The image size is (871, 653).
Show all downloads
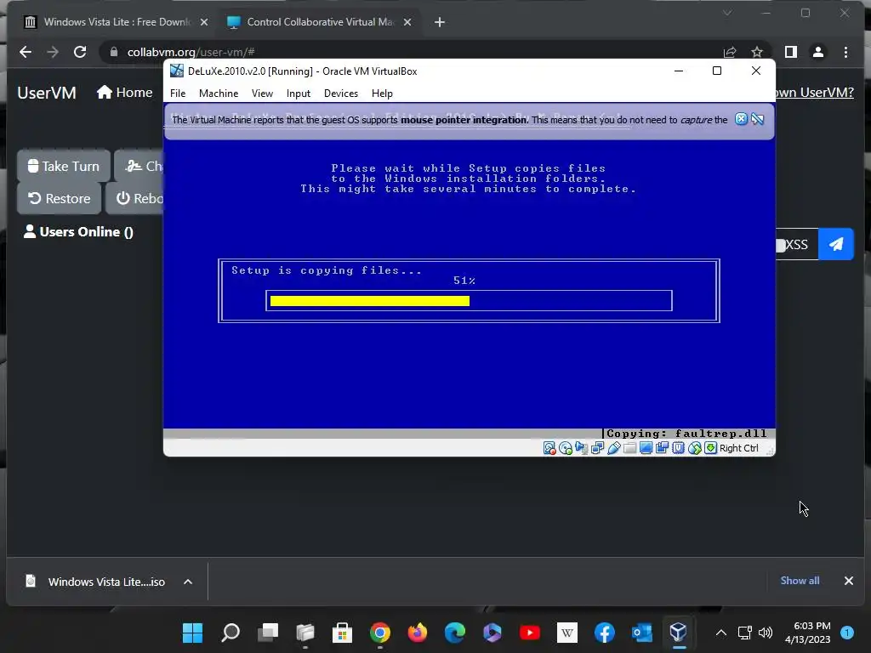800,580
